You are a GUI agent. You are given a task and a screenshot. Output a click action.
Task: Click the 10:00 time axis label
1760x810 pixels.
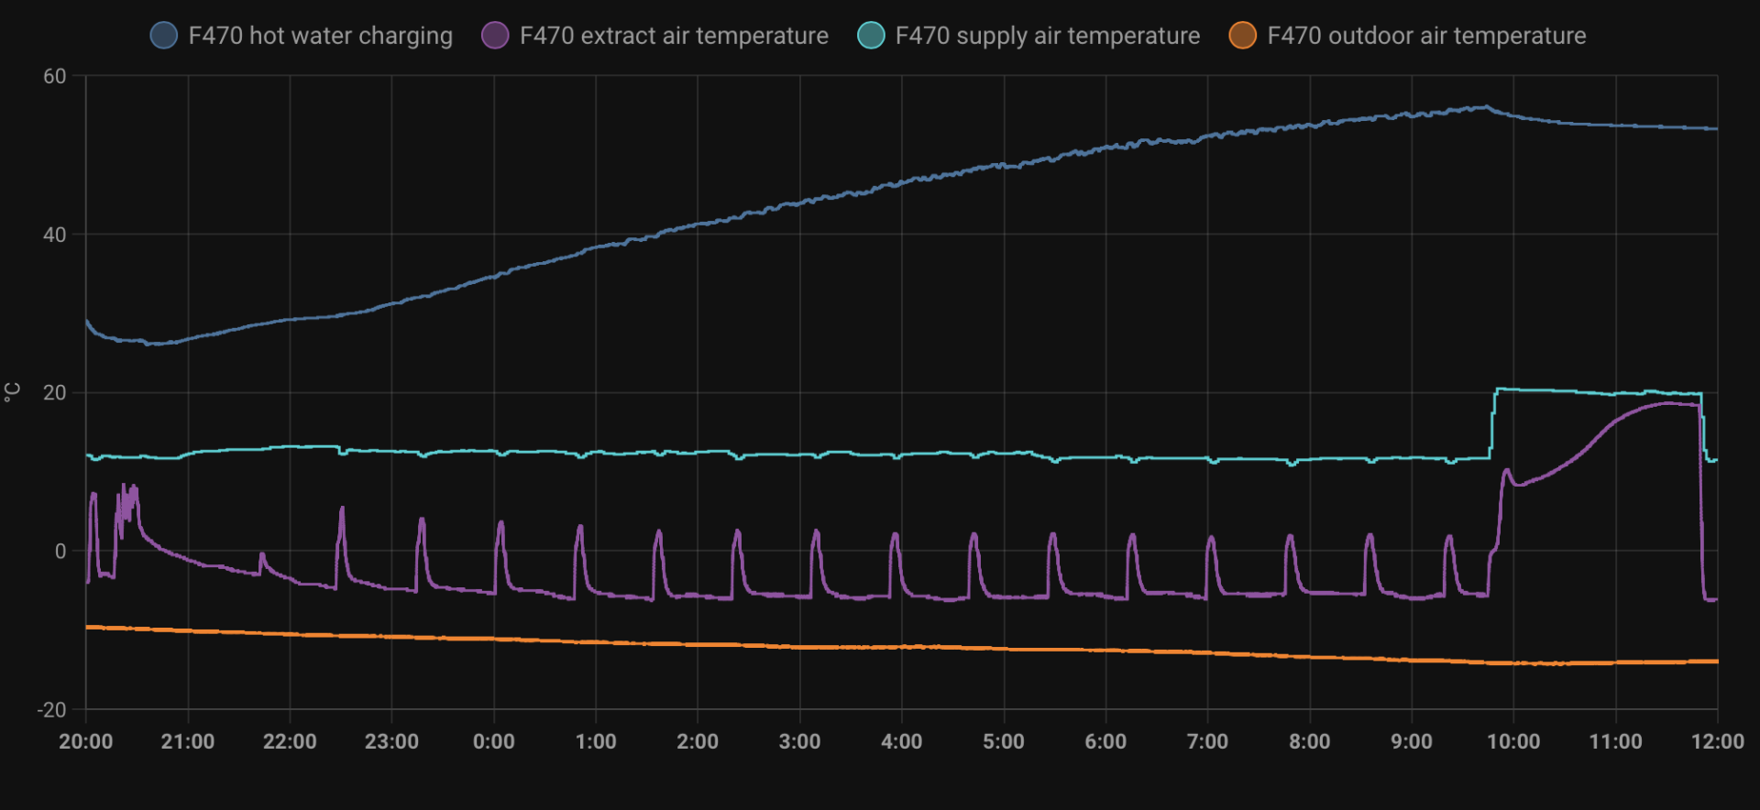1513,741
